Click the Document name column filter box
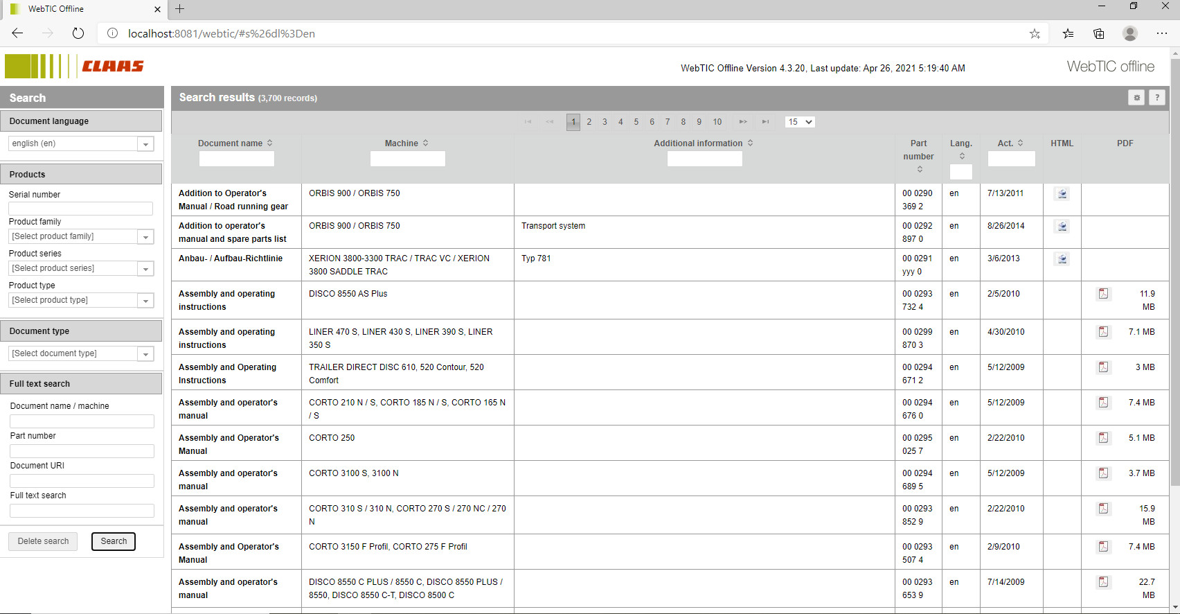 click(x=237, y=159)
